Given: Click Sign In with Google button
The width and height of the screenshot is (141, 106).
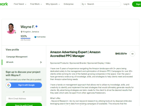Looking at the screenshot, I should (24, 85).
